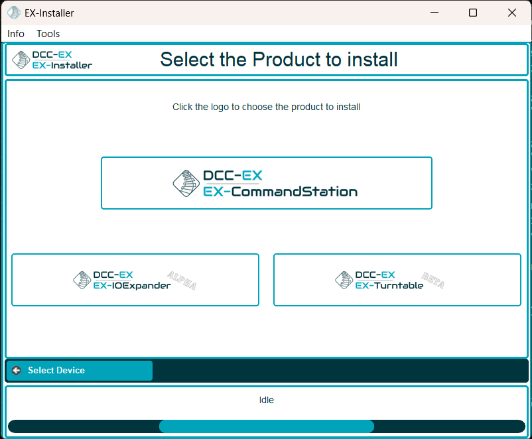Viewport: 532px width, 439px height.
Task: Open the Tools menu
Action: [48, 33]
